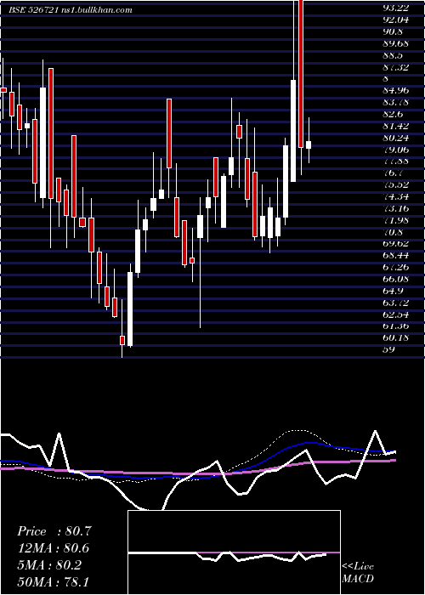Click the 64.9 price axis label
425x595 pixels.
(393, 291)
